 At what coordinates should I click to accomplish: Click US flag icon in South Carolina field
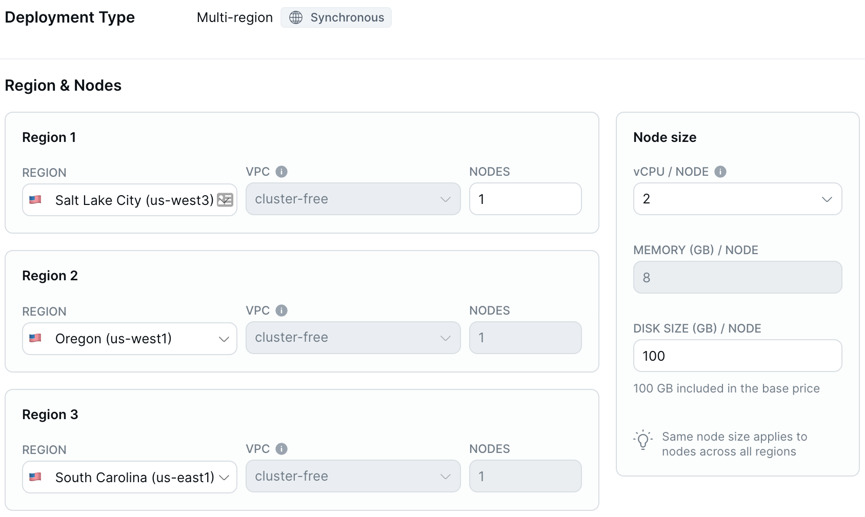tap(35, 477)
